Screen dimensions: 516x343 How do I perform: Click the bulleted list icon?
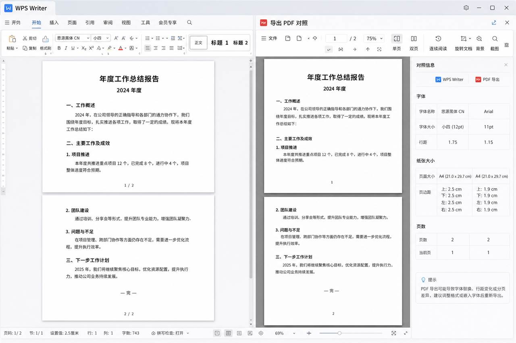pyautogui.click(x=148, y=38)
